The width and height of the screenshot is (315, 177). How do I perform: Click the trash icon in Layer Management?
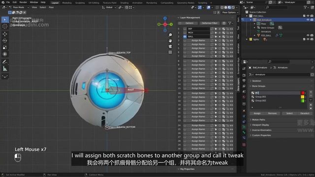coord(224,23)
